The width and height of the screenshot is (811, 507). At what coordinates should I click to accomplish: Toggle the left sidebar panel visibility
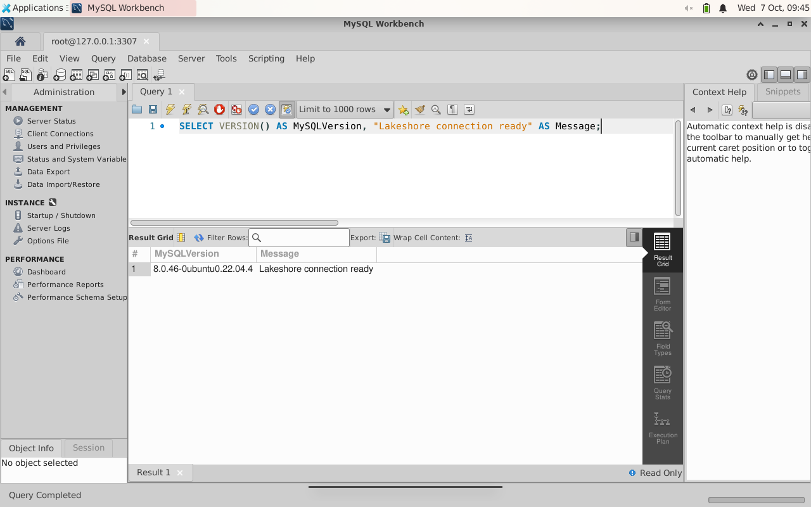click(x=769, y=75)
